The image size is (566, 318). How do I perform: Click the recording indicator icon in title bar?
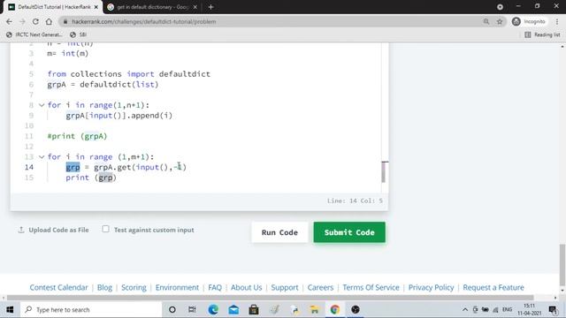click(x=500, y=7)
